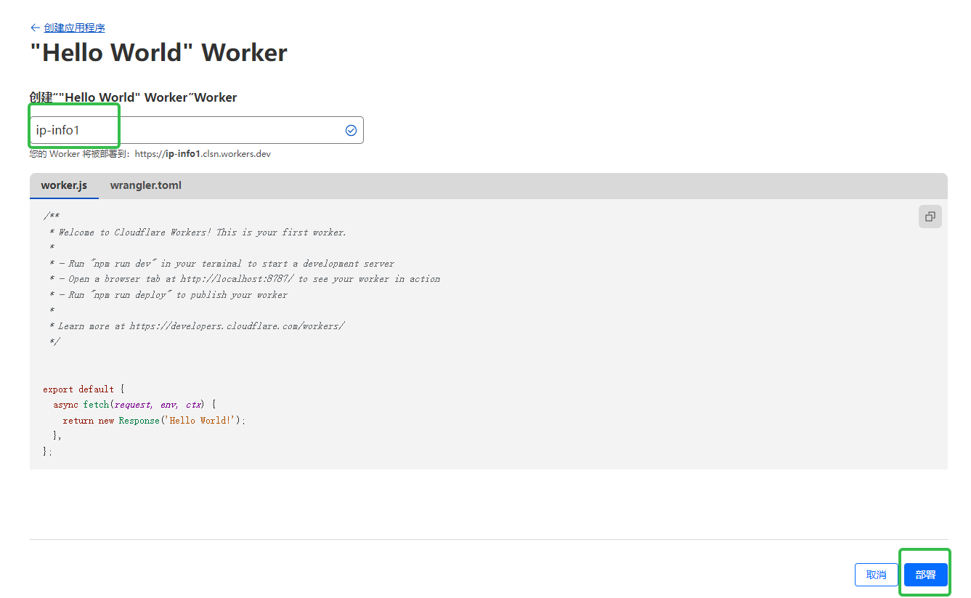Click the code line 'export default {'
This screenshot has height=598, width=971.
pos(84,389)
